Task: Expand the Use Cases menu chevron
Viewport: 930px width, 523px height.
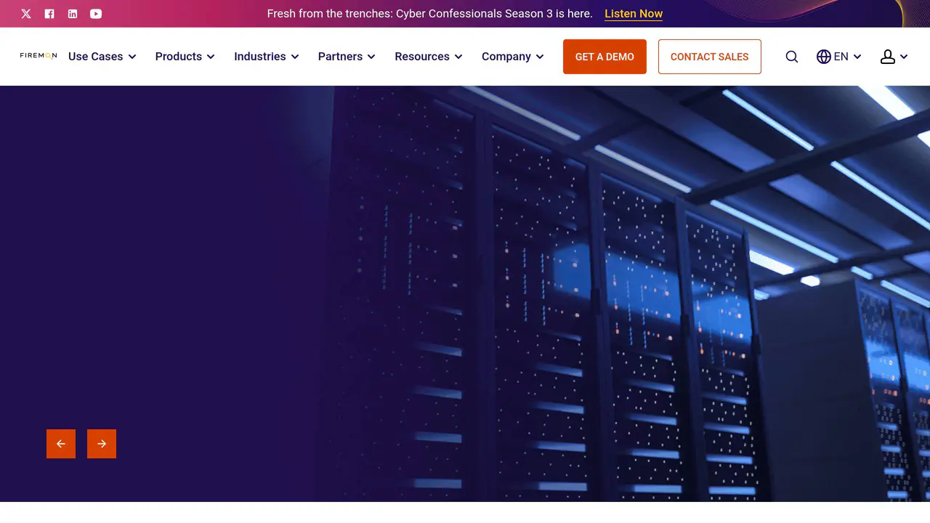Action: [132, 57]
